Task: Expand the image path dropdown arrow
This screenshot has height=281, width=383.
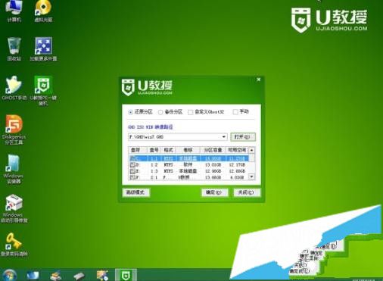Action: click(x=223, y=137)
